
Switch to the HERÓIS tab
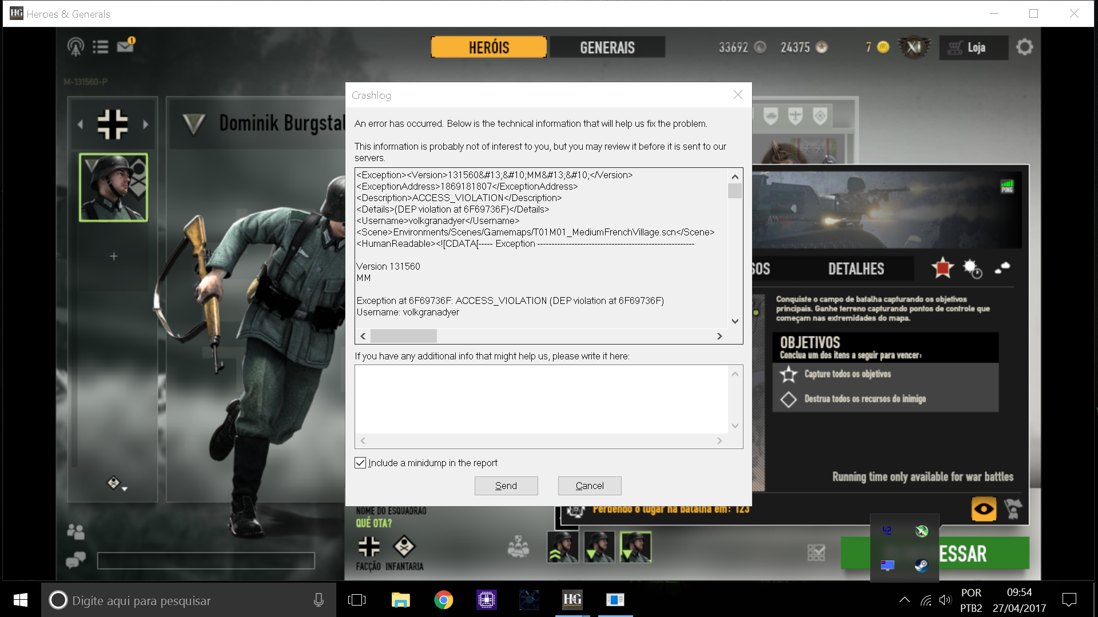(489, 47)
